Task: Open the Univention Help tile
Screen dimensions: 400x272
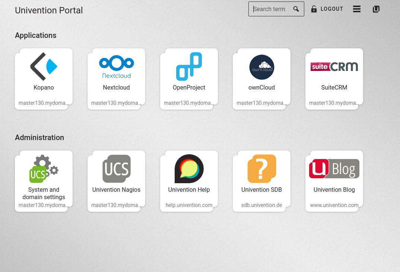Action: 189,175
